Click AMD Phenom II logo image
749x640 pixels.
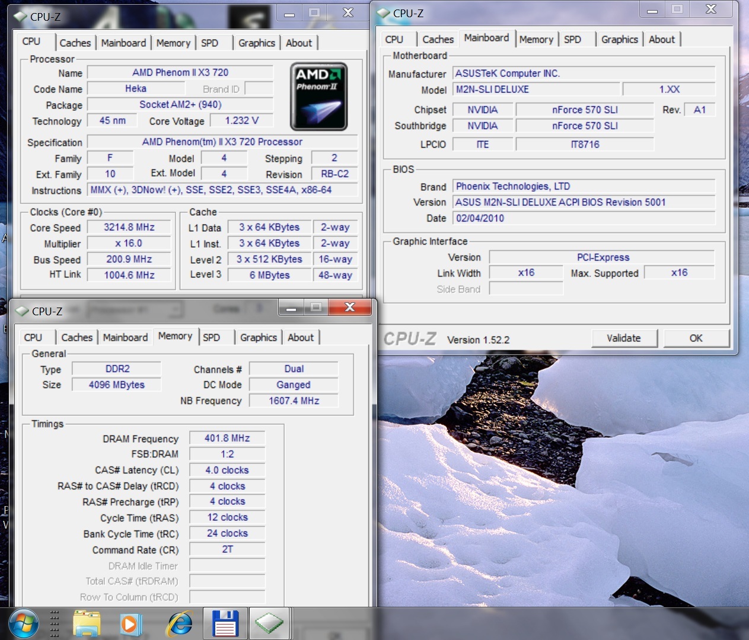[x=318, y=97]
